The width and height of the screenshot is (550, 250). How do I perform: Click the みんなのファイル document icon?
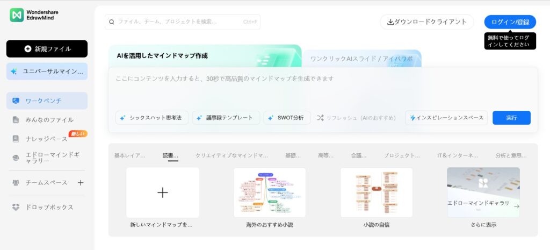point(16,120)
